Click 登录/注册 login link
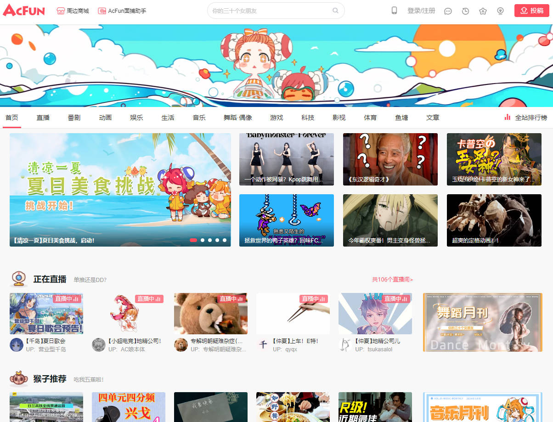This screenshot has width=553, height=422. coord(421,11)
